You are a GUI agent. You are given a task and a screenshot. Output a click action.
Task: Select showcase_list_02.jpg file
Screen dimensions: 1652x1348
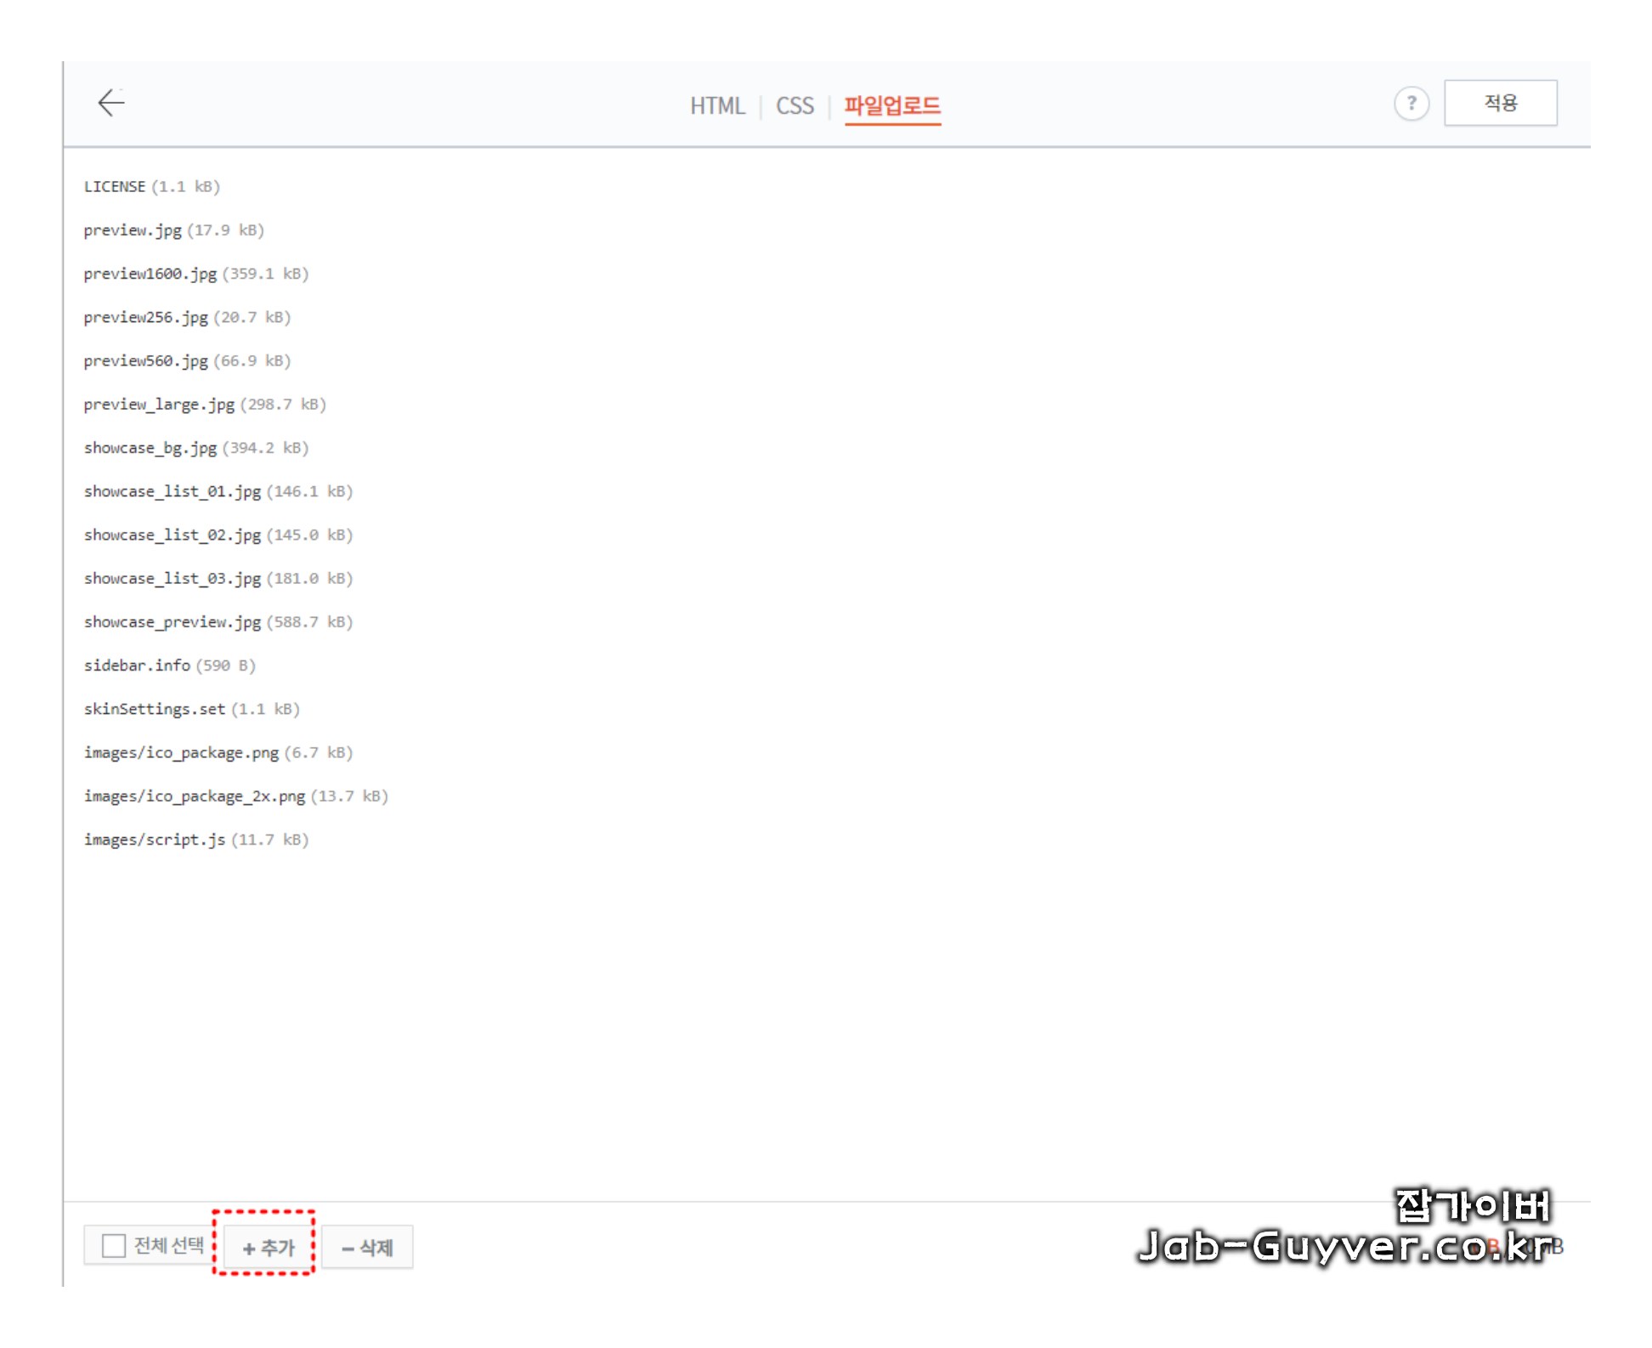(x=173, y=535)
